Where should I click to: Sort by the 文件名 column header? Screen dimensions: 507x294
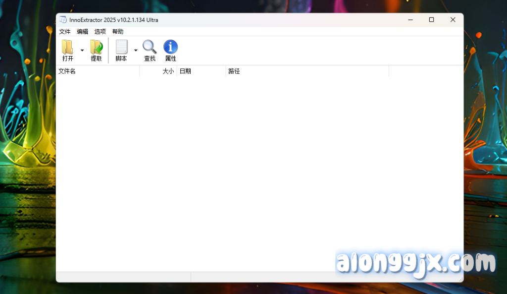coord(98,71)
